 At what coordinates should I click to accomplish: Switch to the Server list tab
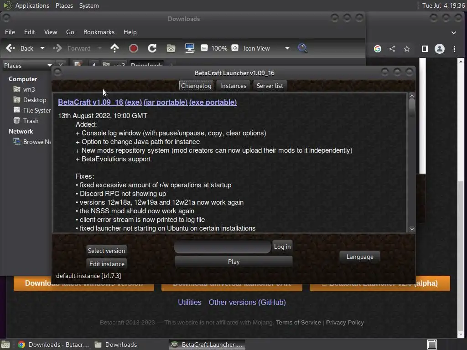pyautogui.click(x=270, y=86)
